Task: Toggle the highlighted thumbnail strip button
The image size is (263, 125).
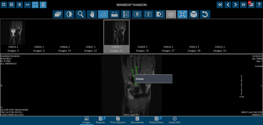Action: (43, 5)
